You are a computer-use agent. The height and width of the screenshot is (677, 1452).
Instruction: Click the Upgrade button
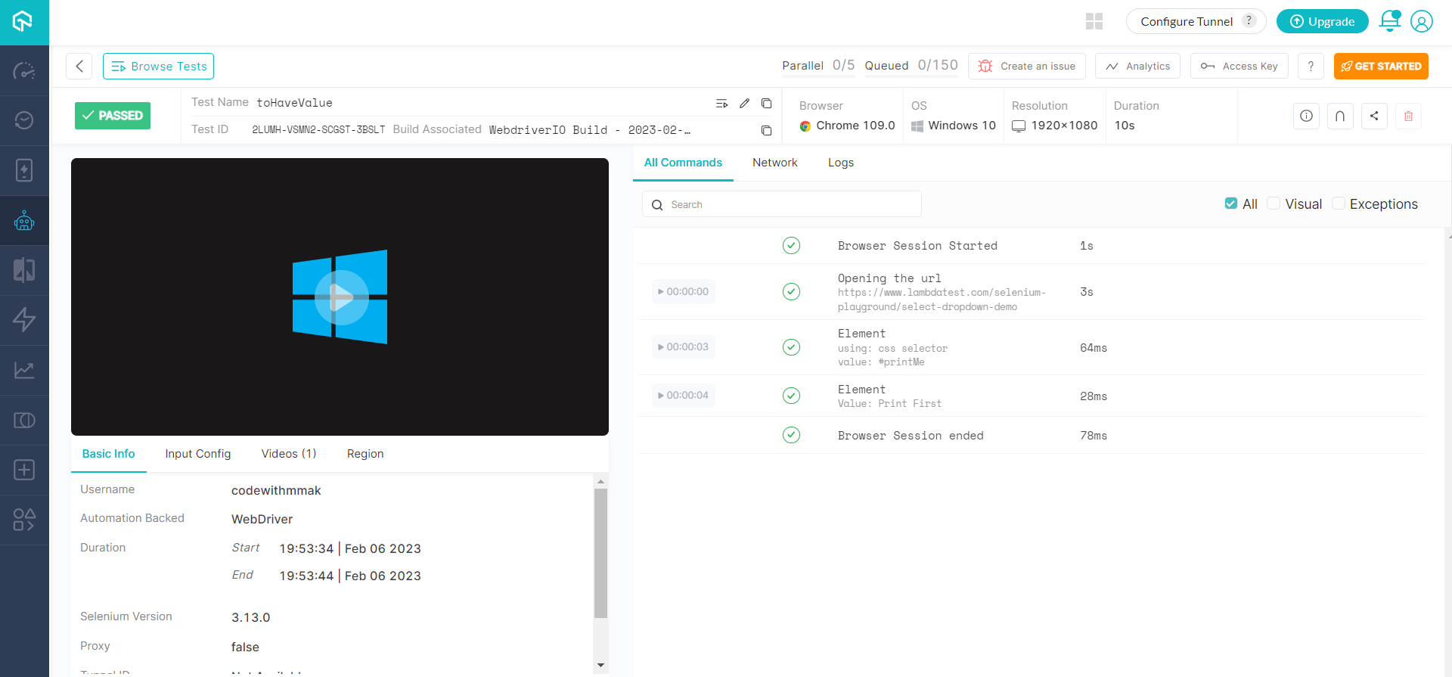coord(1322,21)
